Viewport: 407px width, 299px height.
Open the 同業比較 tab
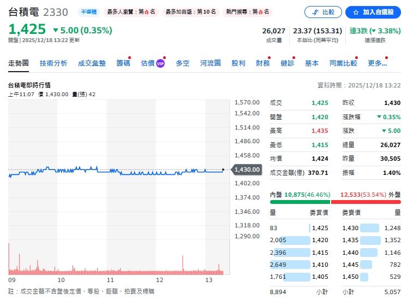[x=343, y=63]
